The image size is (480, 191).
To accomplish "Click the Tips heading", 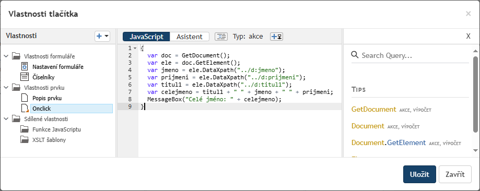I will [x=358, y=90].
